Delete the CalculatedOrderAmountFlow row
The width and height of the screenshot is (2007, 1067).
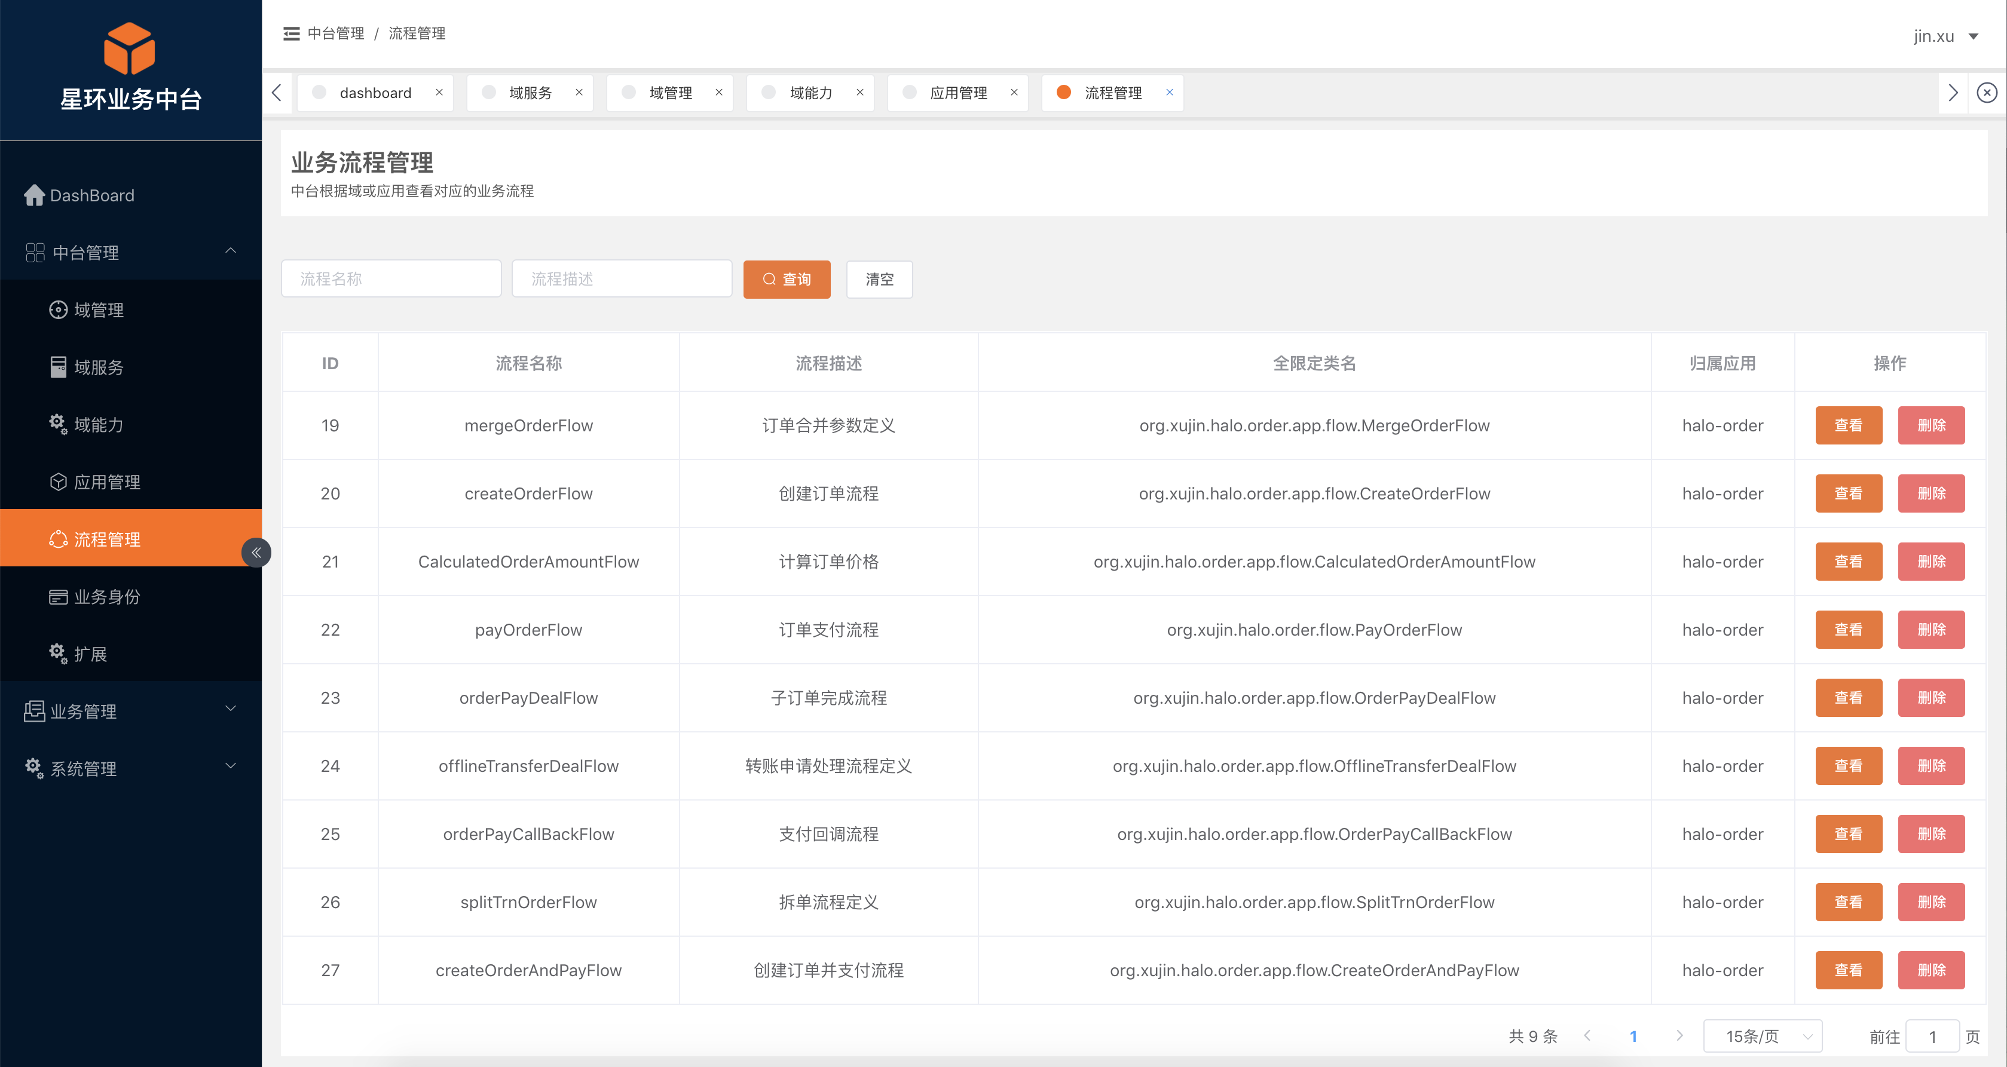(1930, 562)
